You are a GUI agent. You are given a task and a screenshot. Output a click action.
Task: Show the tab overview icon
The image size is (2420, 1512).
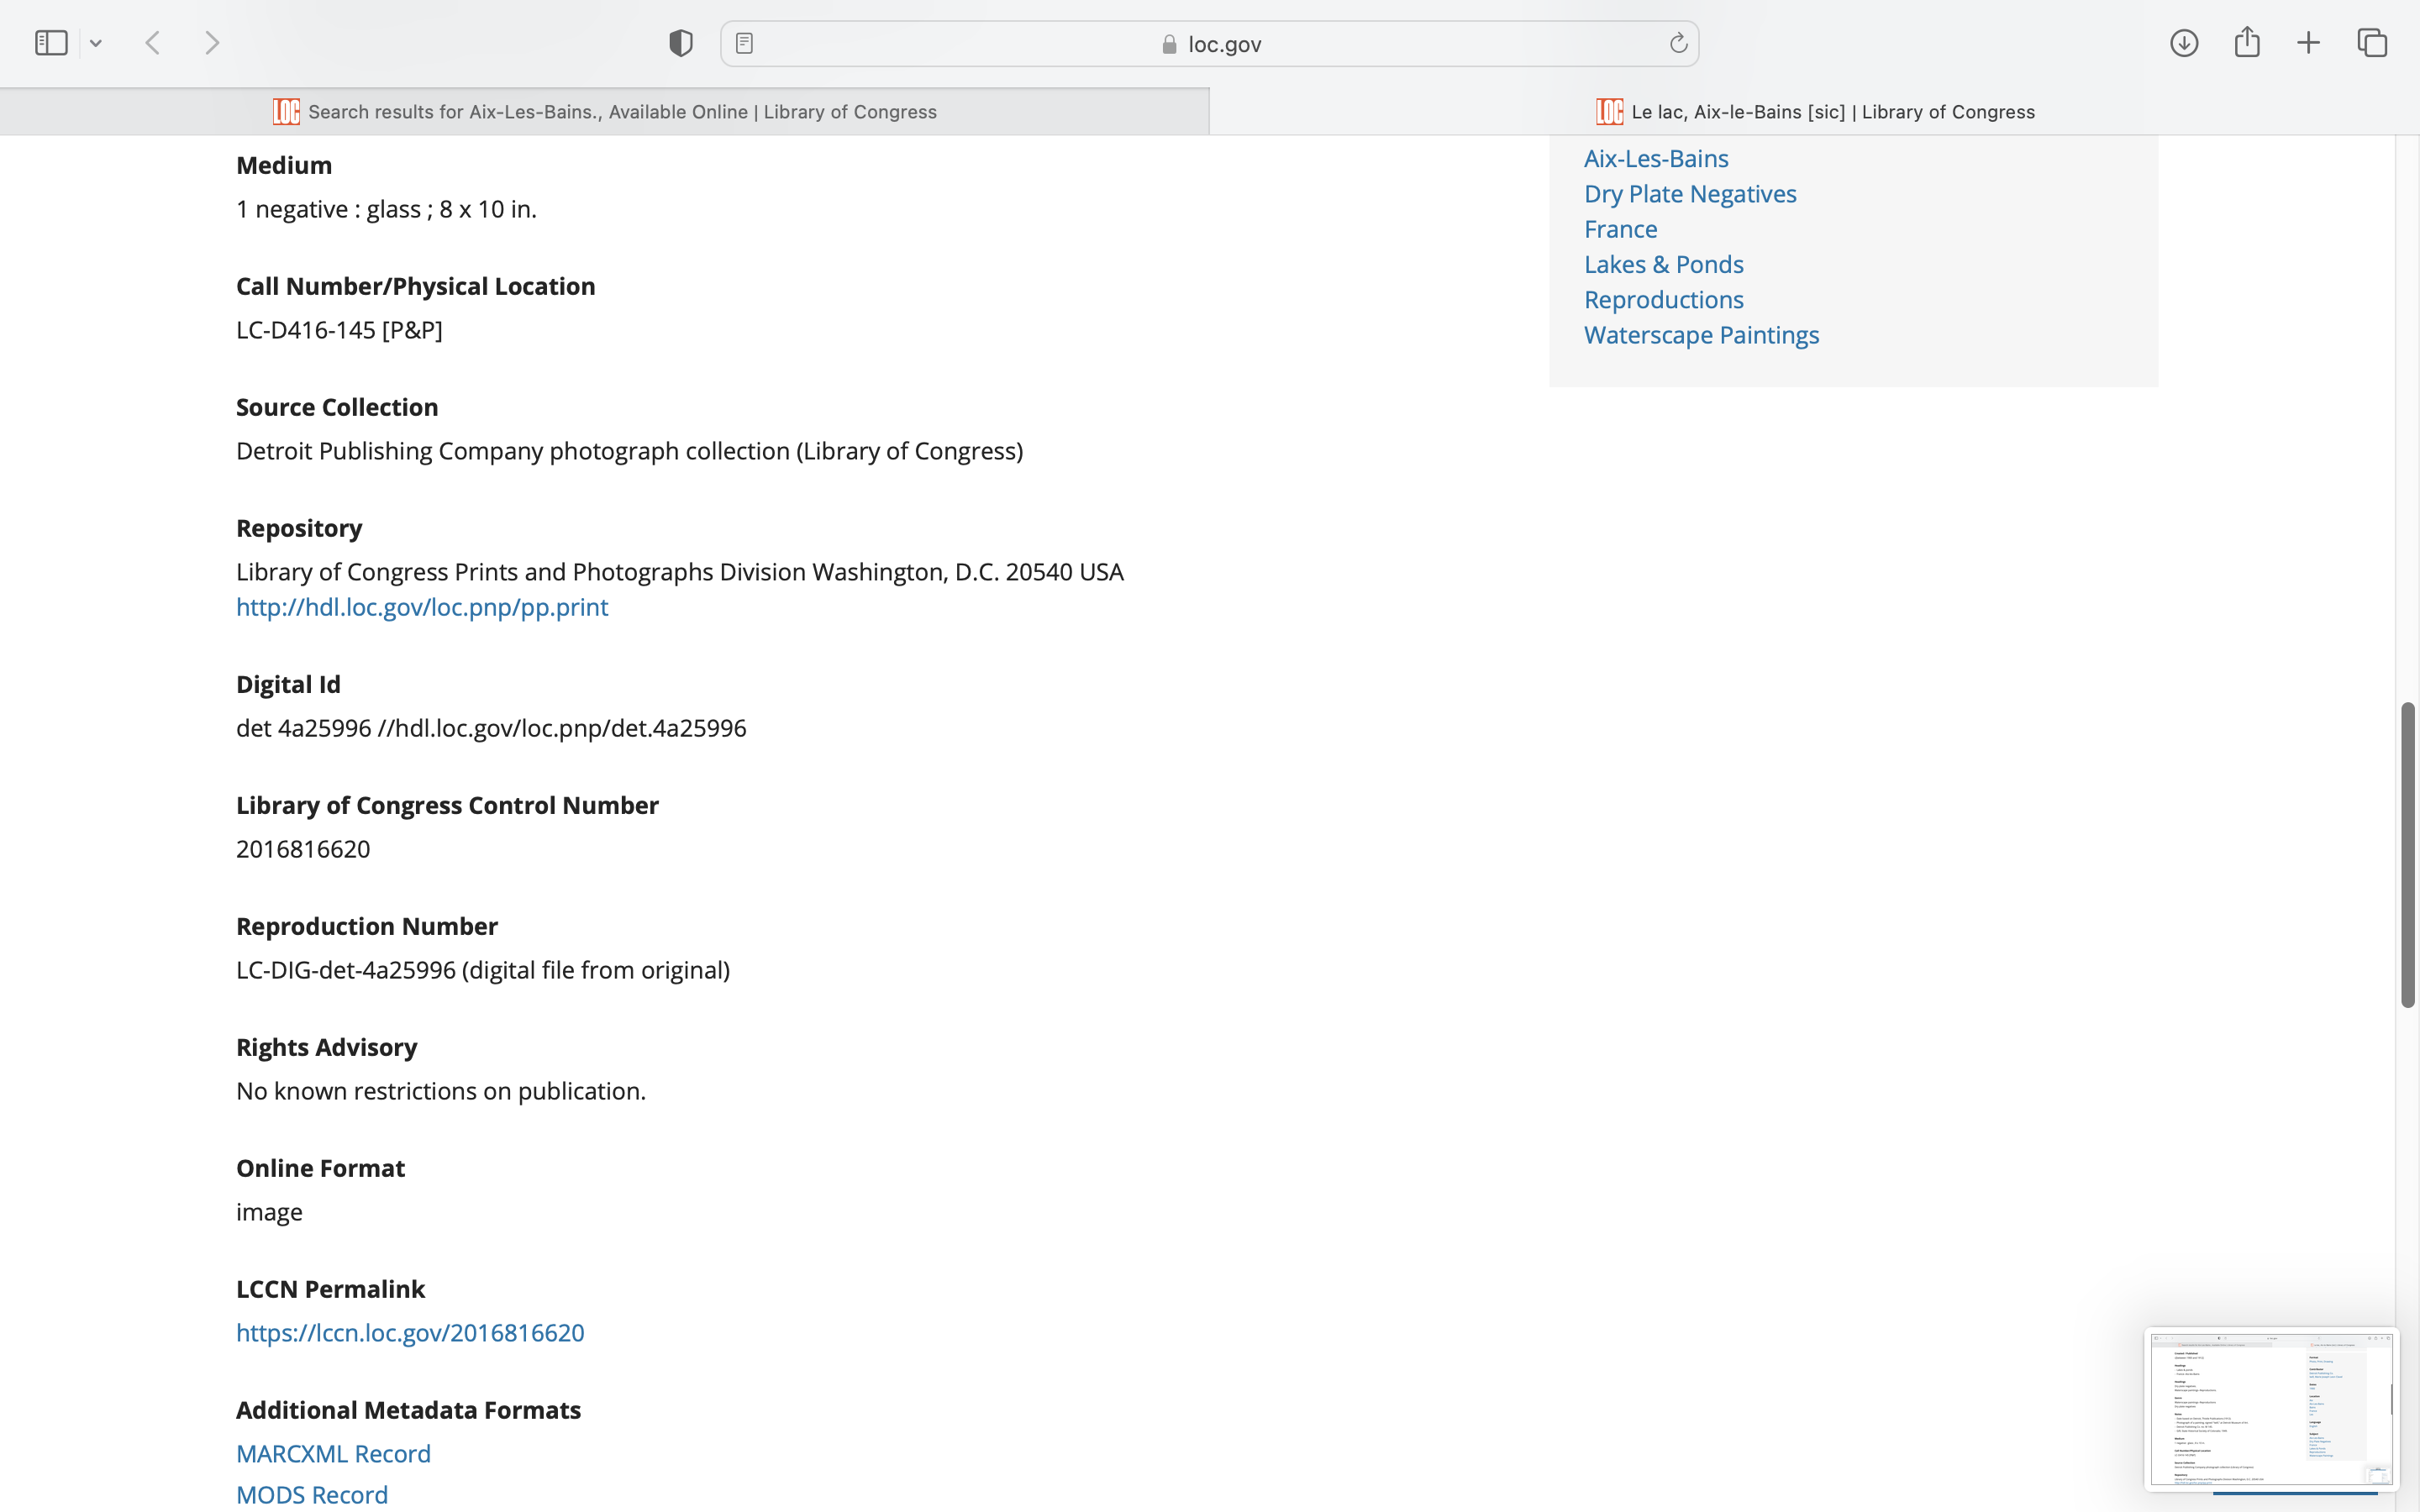(2372, 43)
